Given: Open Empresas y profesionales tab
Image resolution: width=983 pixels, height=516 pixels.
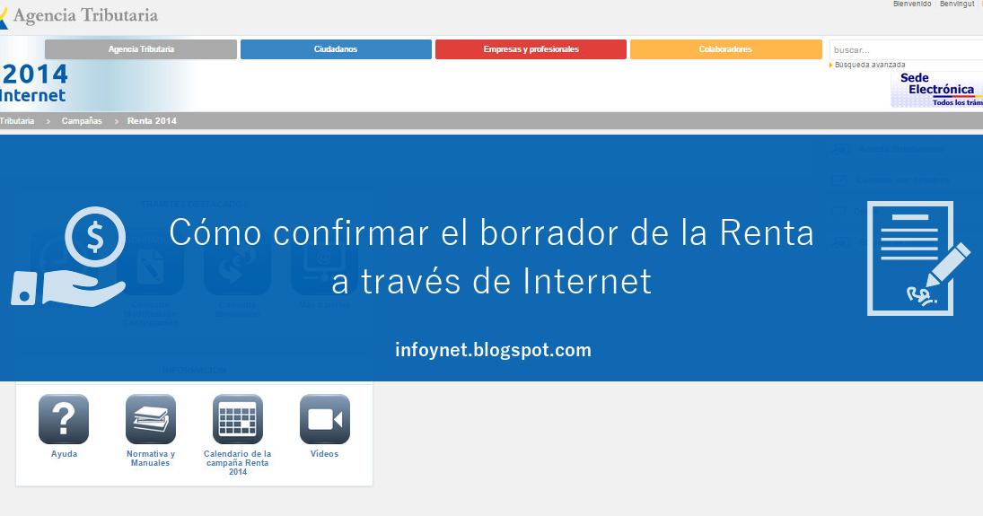Looking at the screenshot, I should pos(531,49).
